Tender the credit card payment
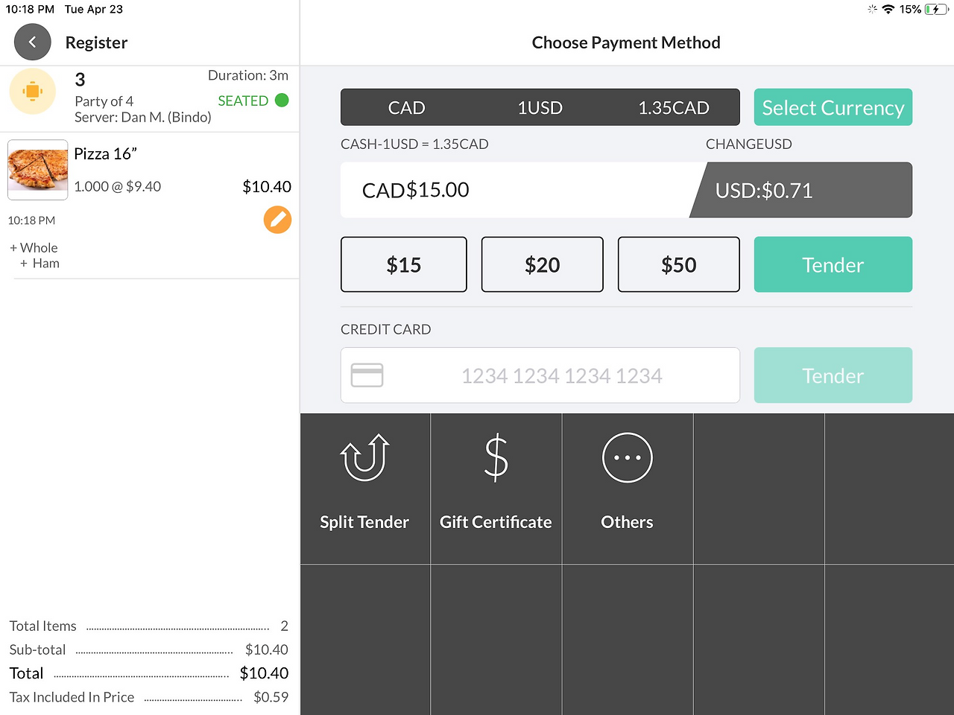Viewport: 954px width, 715px height. coord(833,375)
